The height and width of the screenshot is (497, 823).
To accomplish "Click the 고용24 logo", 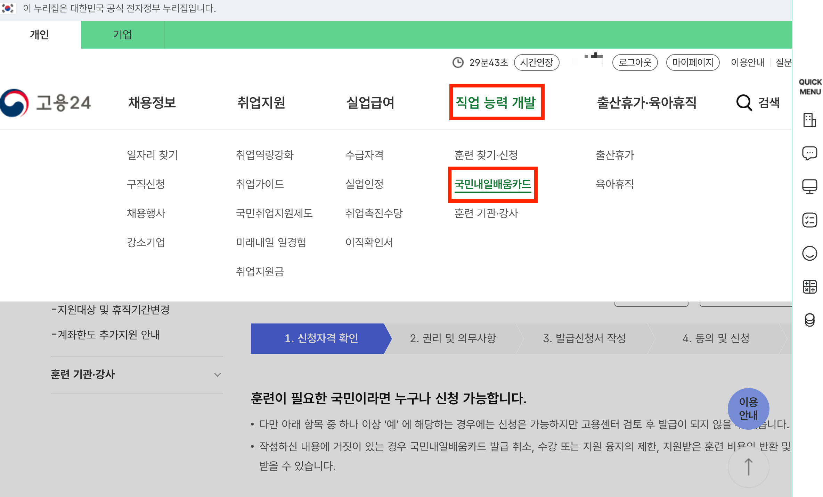I will (46, 103).
